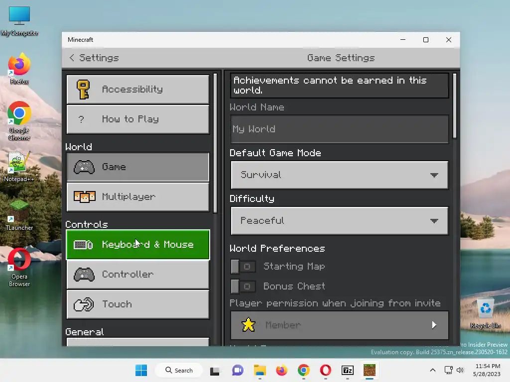Open the Windows Start menu
The height and width of the screenshot is (382, 510).
pyautogui.click(x=141, y=370)
